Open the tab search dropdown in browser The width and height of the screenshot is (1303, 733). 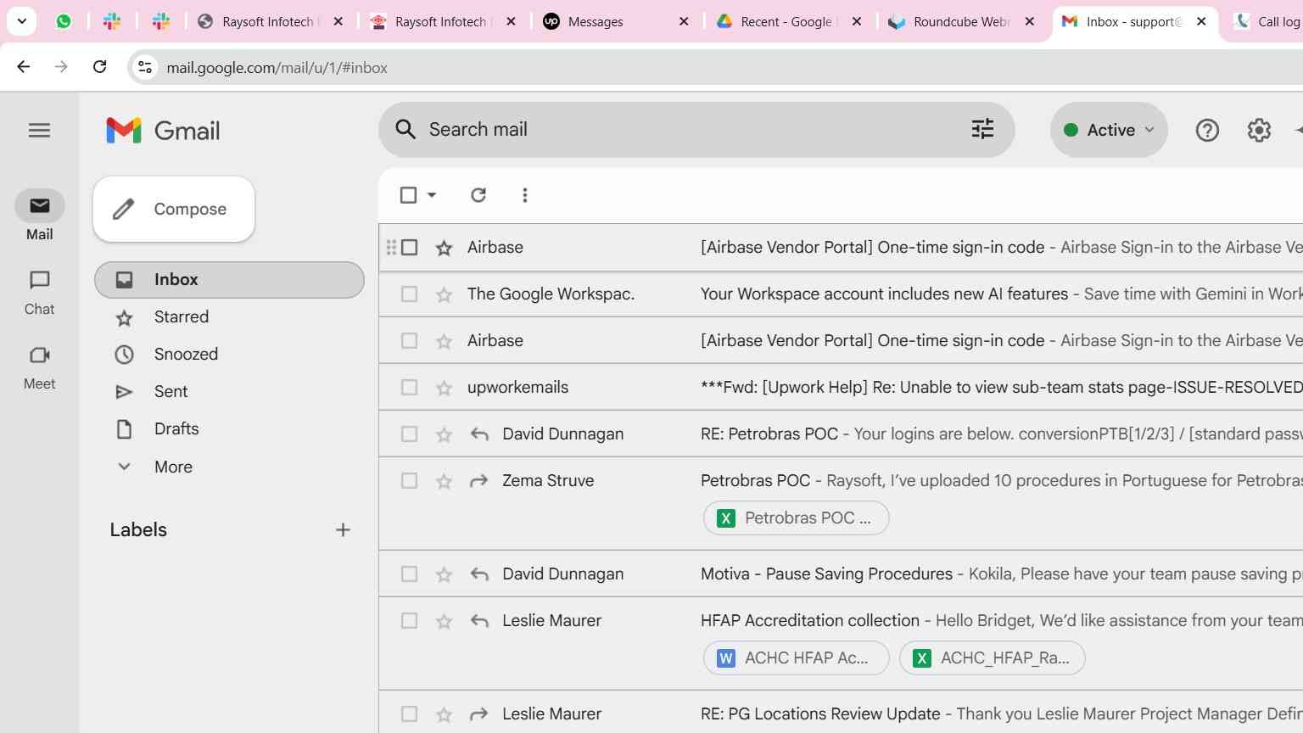(x=21, y=21)
